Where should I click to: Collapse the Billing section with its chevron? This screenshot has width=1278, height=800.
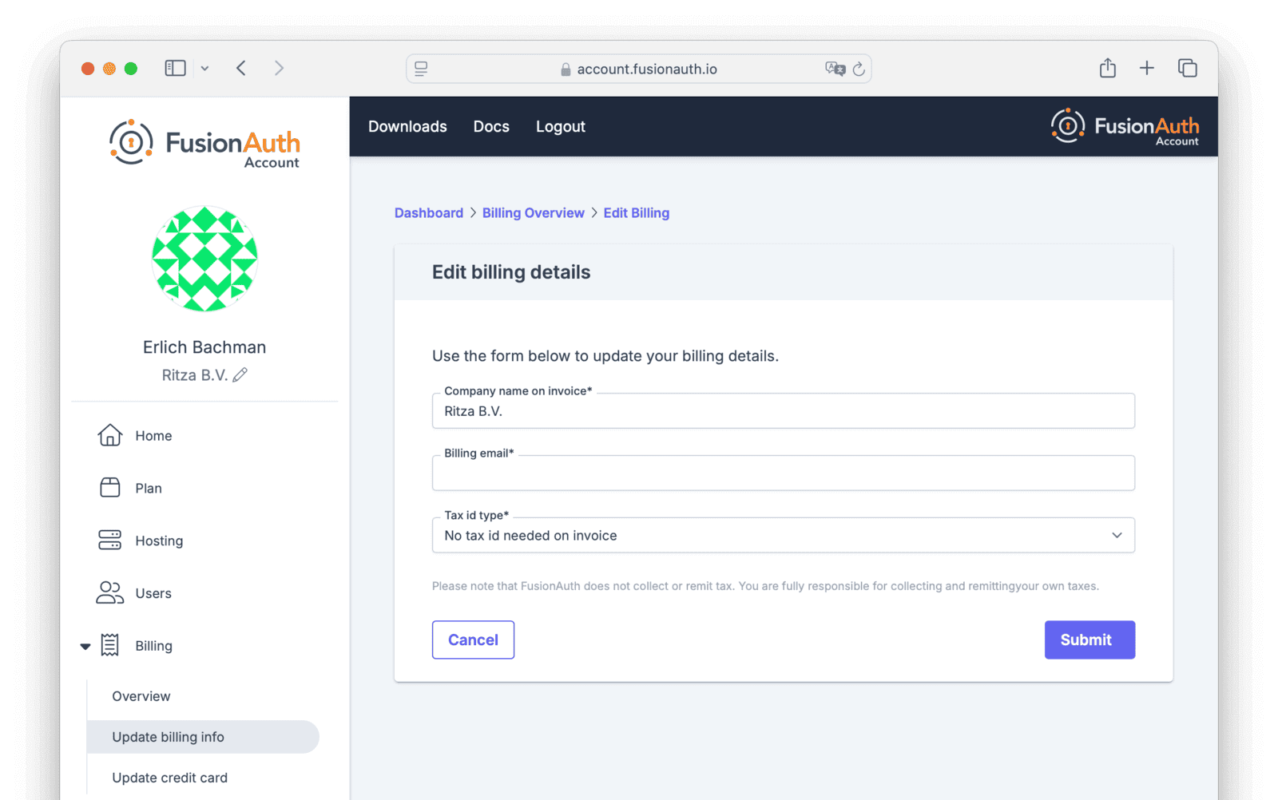(x=85, y=645)
